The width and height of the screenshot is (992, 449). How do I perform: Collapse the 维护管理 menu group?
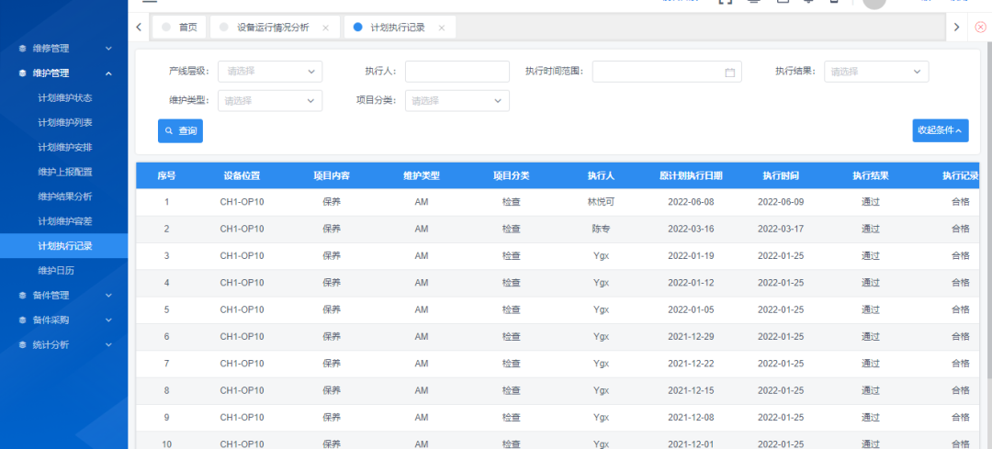[x=64, y=73]
